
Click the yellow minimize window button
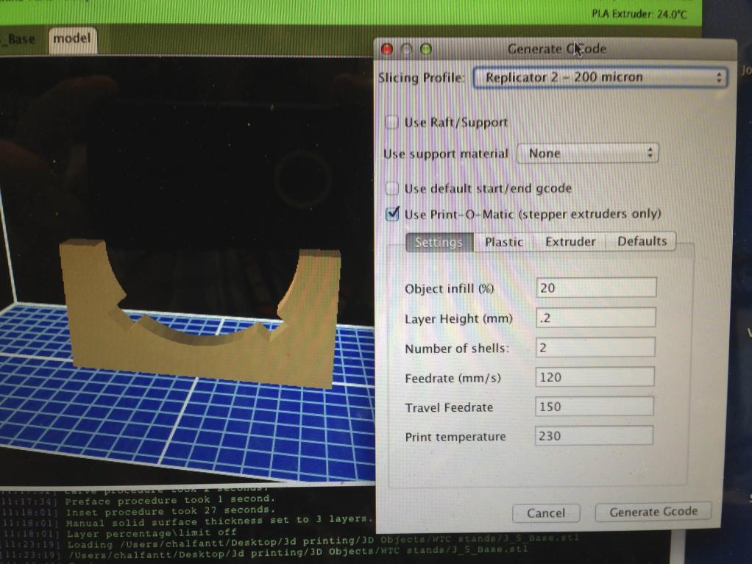[406, 49]
